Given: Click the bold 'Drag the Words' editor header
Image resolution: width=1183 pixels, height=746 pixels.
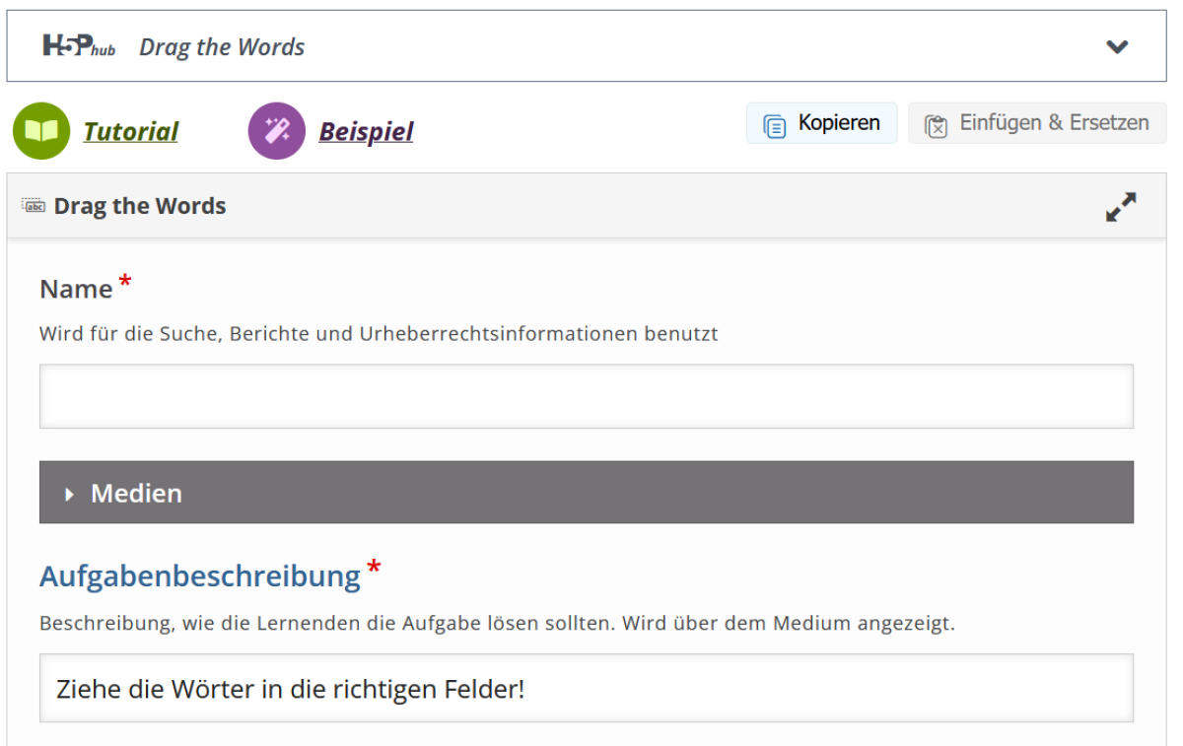Looking at the screenshot, I should [140, 206].
